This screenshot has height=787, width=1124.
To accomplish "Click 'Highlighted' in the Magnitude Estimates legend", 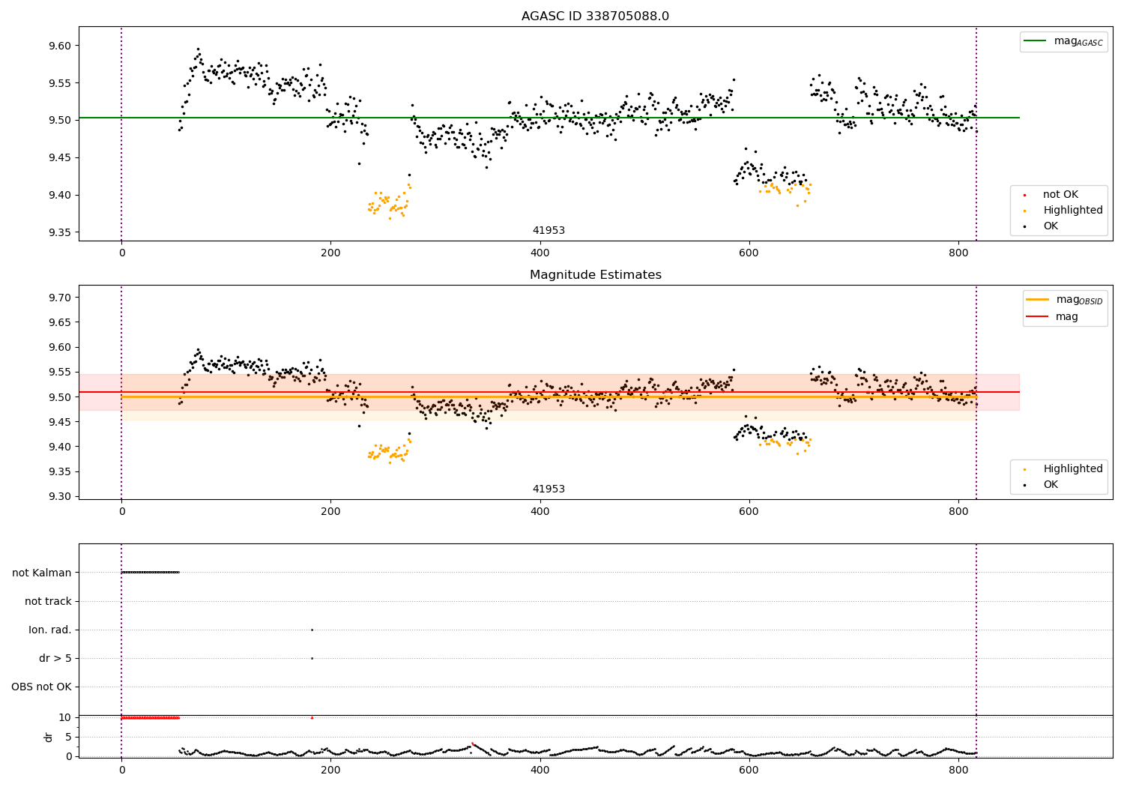I will pos(1073,469).
